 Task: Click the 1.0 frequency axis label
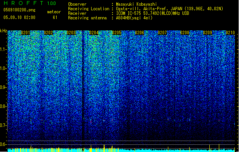coord(3,68)
